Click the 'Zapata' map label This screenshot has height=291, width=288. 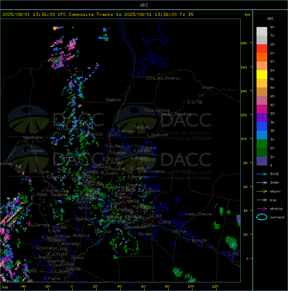click(x=77, y=257)
